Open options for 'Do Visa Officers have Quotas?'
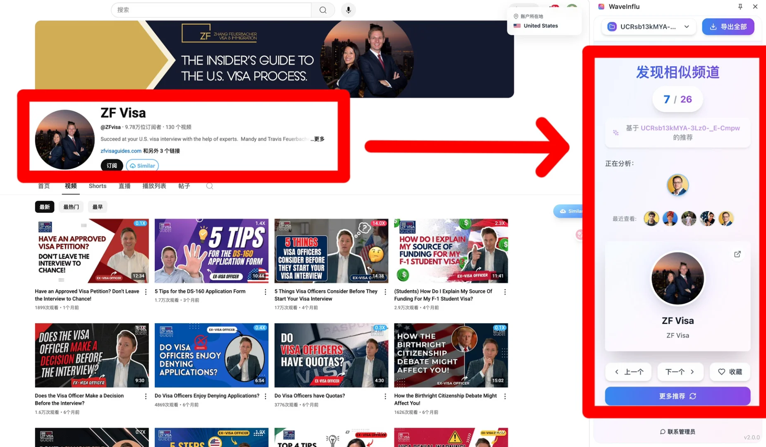Image resolution: width=766 pixels, height=447 pixels. point(385,397)
